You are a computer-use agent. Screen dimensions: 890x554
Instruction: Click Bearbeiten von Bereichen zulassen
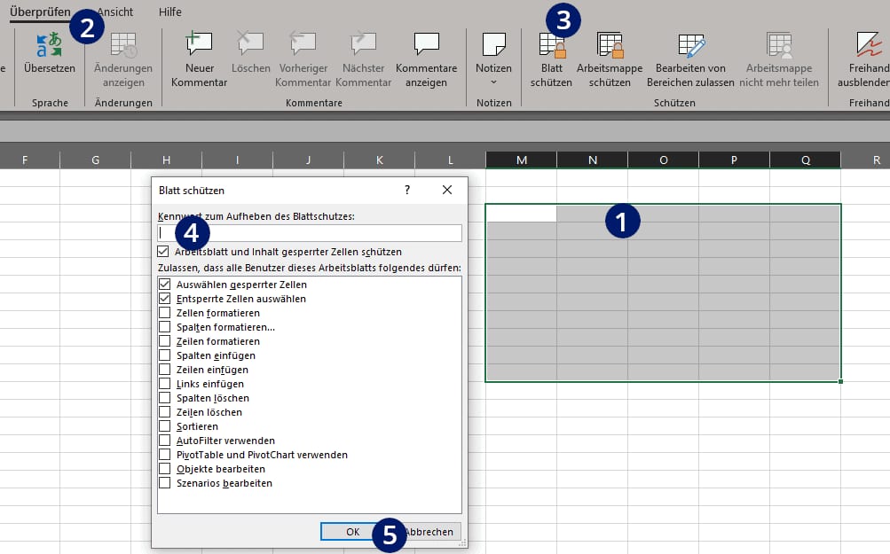point(690,60)
